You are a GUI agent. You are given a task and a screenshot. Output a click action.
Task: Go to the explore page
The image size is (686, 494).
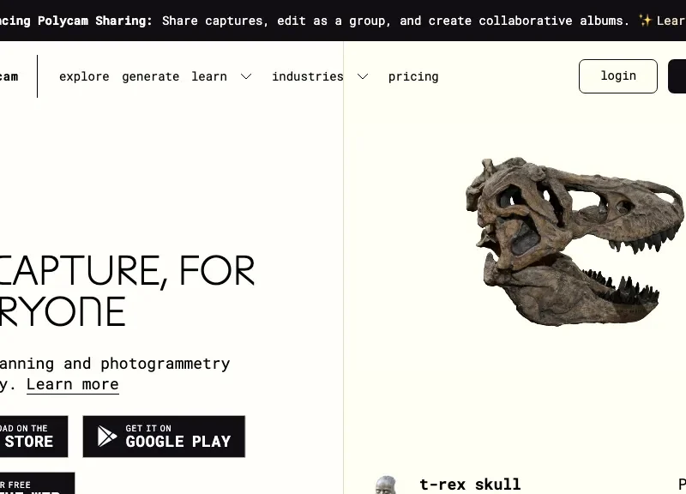84,76
